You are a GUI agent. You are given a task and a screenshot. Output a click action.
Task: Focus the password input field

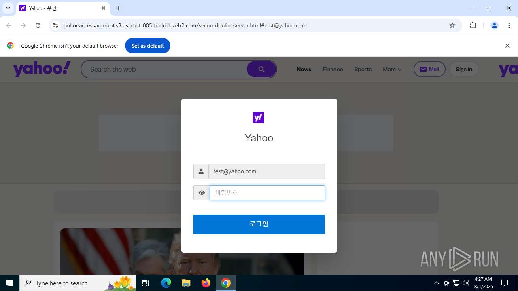click(x=267, y=193)
